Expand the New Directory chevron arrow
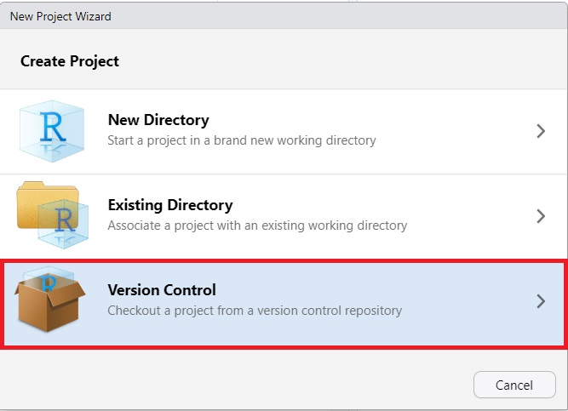 tap(541, 131)
